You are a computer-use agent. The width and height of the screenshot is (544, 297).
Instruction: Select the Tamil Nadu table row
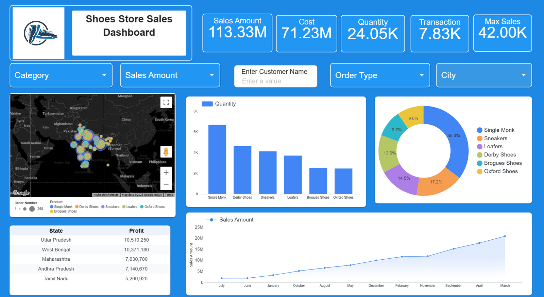[90, 279]
